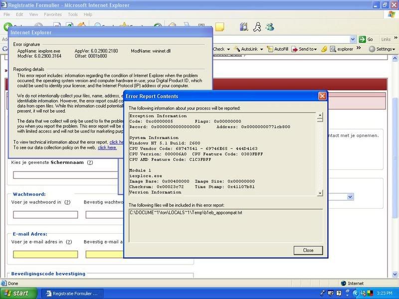Expand the Links bar chevron
Image resolution: width=399 pixels, height=299 pixels.
coord(396,38)
